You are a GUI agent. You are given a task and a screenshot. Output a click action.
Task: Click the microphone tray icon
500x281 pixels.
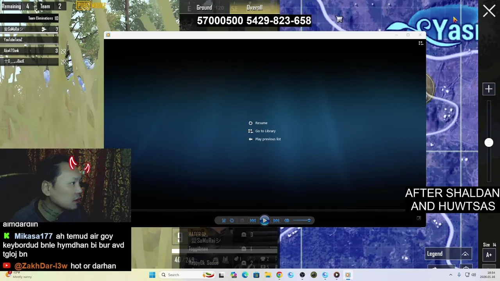pyautogui.click(x=459, y=275)
